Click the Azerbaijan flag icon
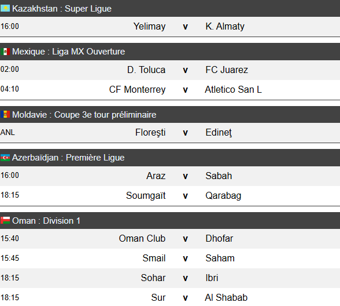This screenshot has width=340, height=306. (5, 158)
